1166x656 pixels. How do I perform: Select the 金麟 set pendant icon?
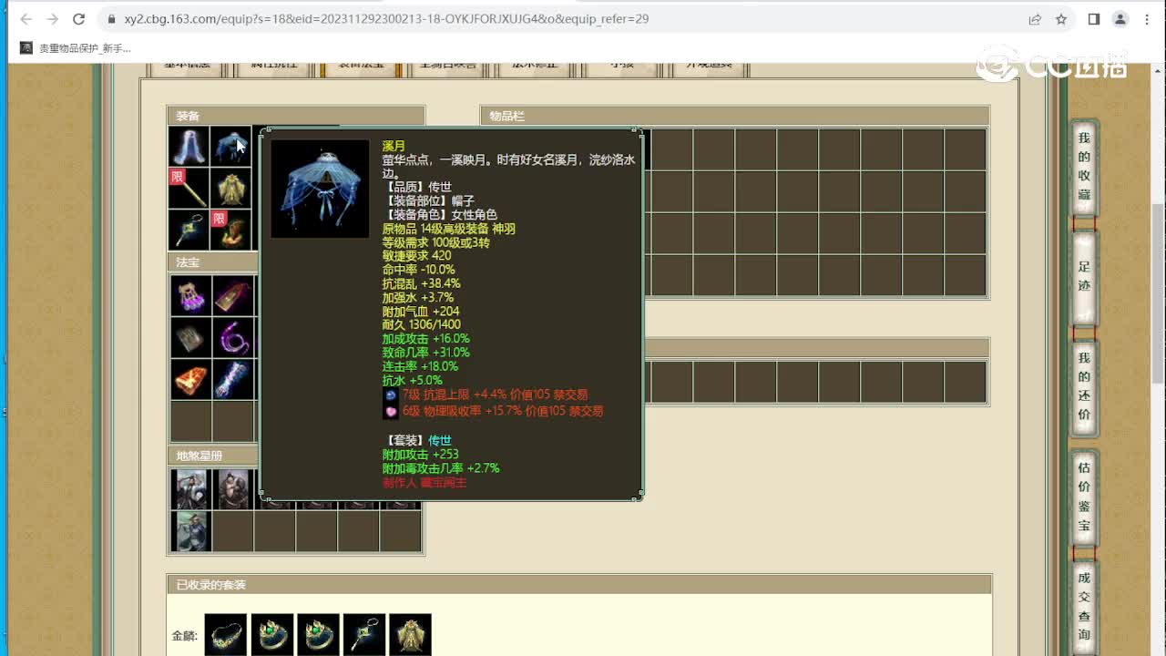pyautogui.click(x=364, y=634)
